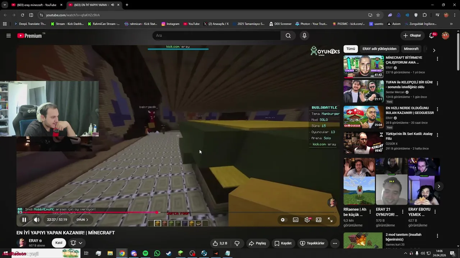Image resolution: width=460 pixels, height=258 pixels.
Task: Select the Tümü filter chip
Action: click(x=351, y=49)
